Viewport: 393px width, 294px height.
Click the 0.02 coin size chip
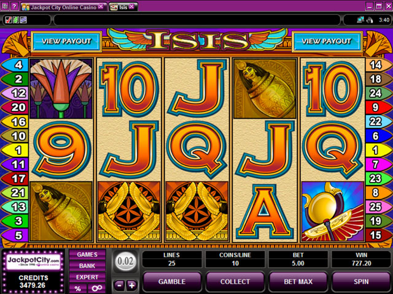(x=125, y=262)
